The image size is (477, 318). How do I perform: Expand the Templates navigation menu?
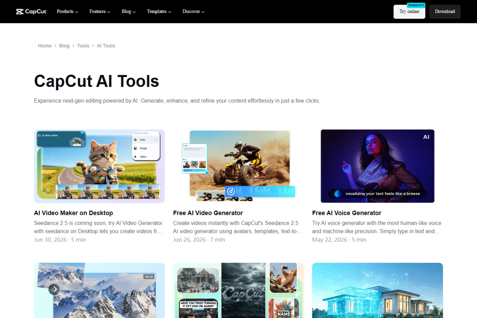click(159, 11)
